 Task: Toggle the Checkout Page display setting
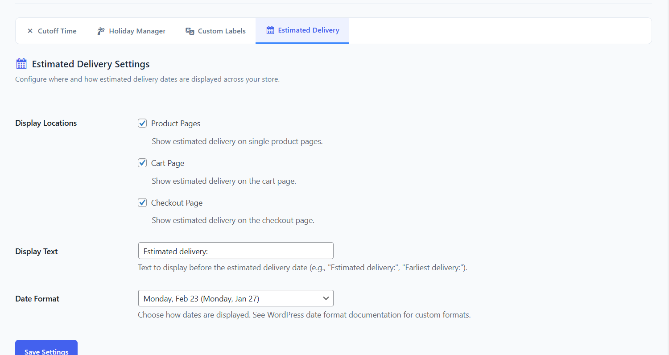pyautogui.click(x=142, y=202)
